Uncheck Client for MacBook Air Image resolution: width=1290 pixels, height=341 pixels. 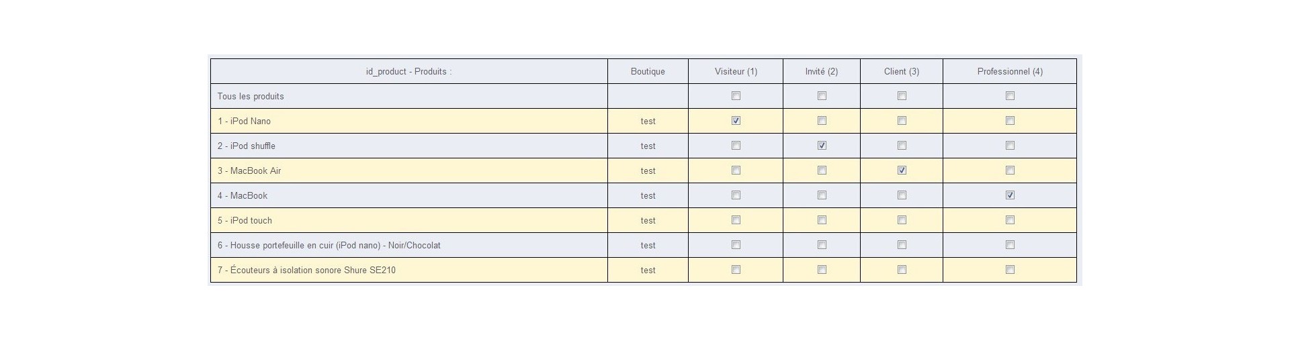tap(902, 170)
